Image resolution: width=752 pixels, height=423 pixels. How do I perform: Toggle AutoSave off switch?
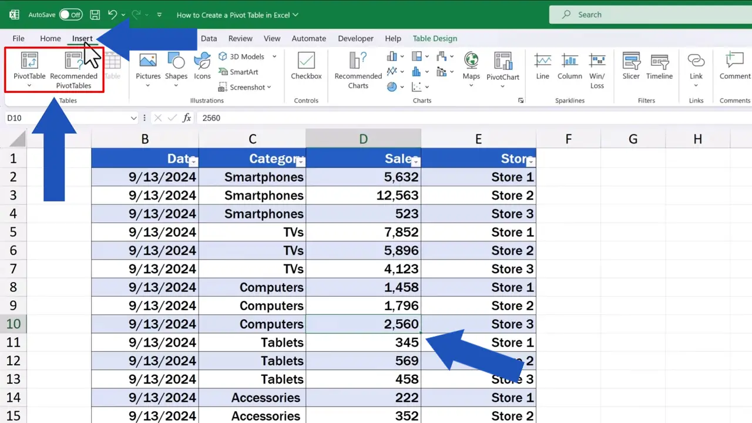70,15
